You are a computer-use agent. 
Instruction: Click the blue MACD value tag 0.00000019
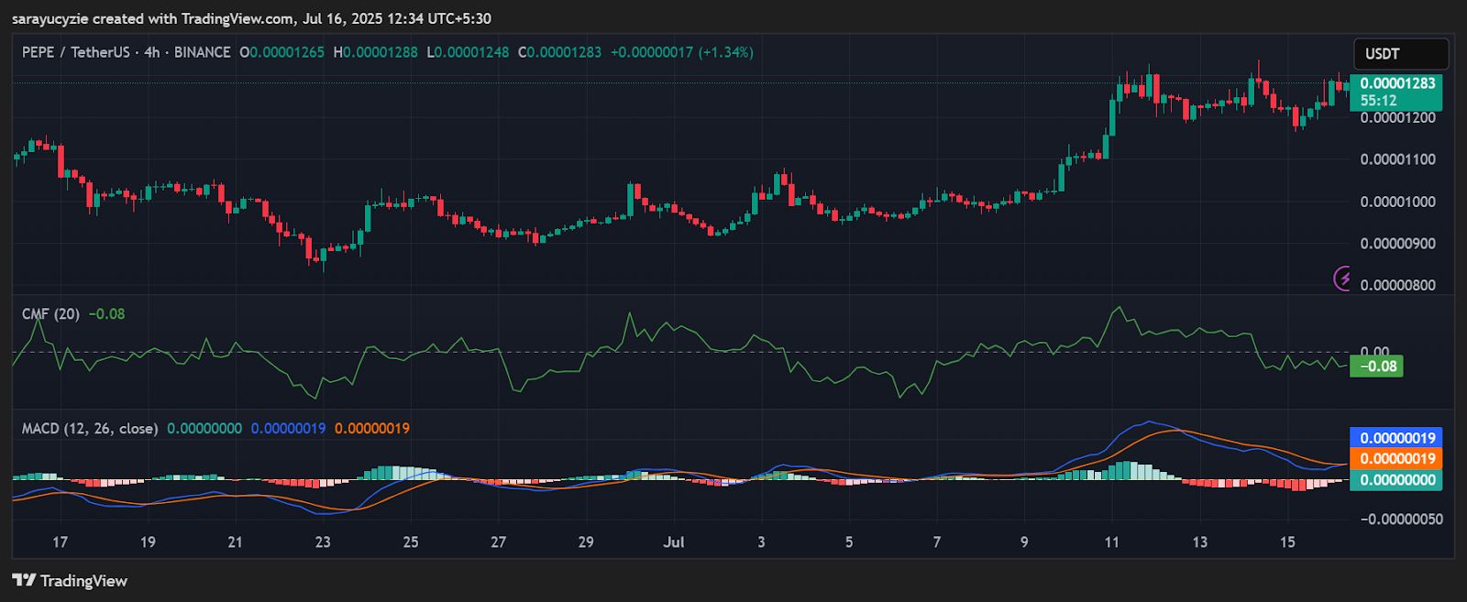coord(1396,438)
